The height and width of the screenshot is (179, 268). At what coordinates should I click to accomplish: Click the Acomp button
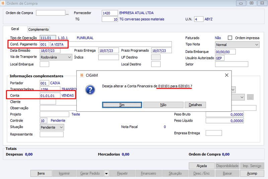pyautogui.click(x=252, y=173)
